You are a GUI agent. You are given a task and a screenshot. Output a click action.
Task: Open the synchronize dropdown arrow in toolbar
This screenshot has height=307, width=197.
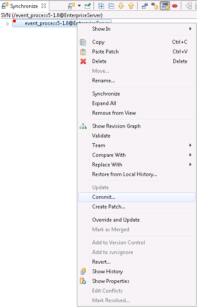tap(79, 6)
